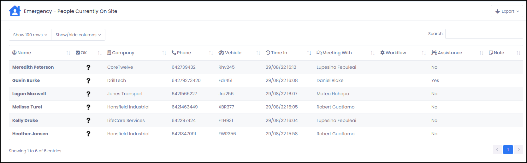Mark Kelly Drake's OK status
The image size is (527, 163).
pos(88,120)
